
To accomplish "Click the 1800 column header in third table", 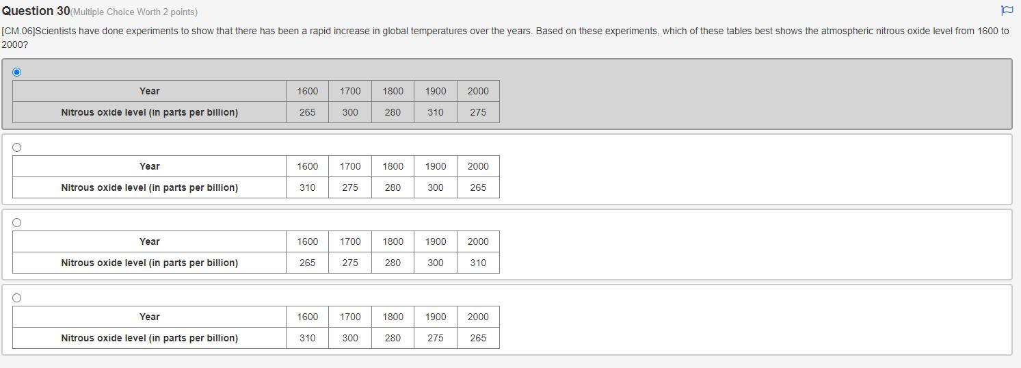I will pyautogui.click(x=393, y=241).
